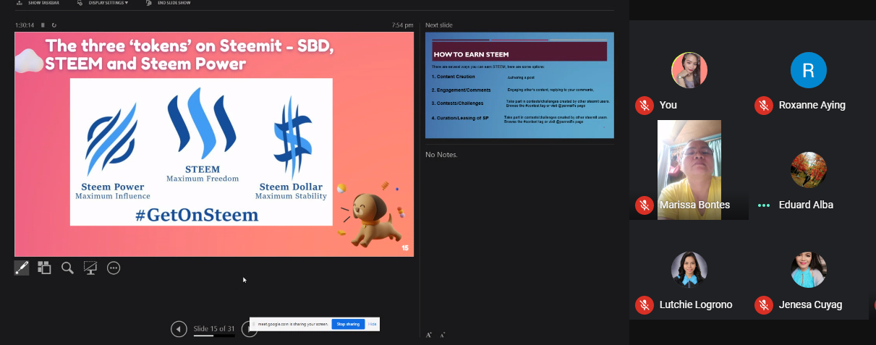This screenshot has height=345, width=876.
Task: Click the Lutchie Logrono name label
Action: click(x=696, y=304)
